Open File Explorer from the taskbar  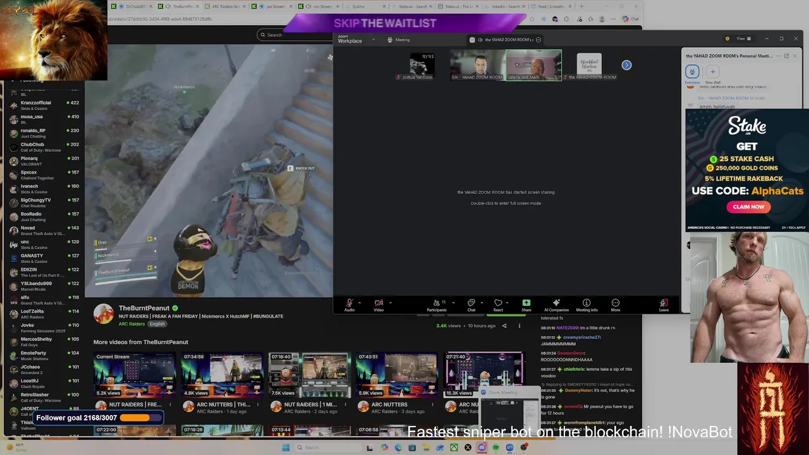pyautogui.click(x=426, y=447)
